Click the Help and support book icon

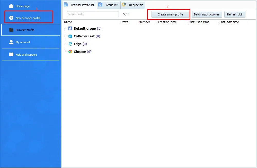click(x=11, y=54)
